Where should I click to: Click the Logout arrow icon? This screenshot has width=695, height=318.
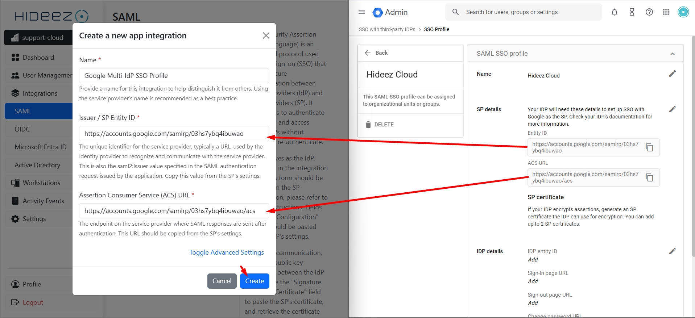click(x=15, y=302)
